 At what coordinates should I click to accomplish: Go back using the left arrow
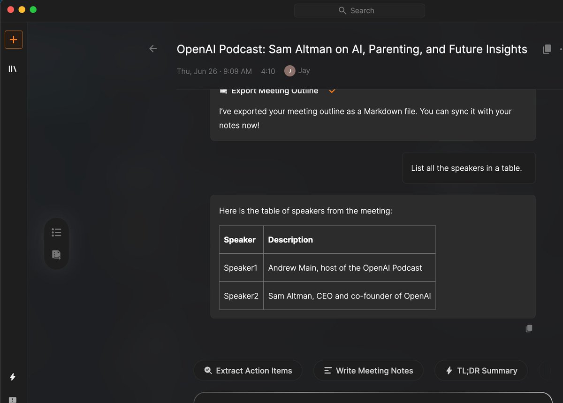153,49
